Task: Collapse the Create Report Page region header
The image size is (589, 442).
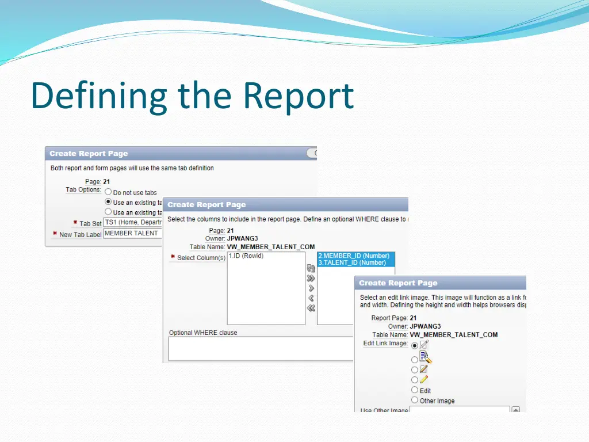Action: [312, 153]
